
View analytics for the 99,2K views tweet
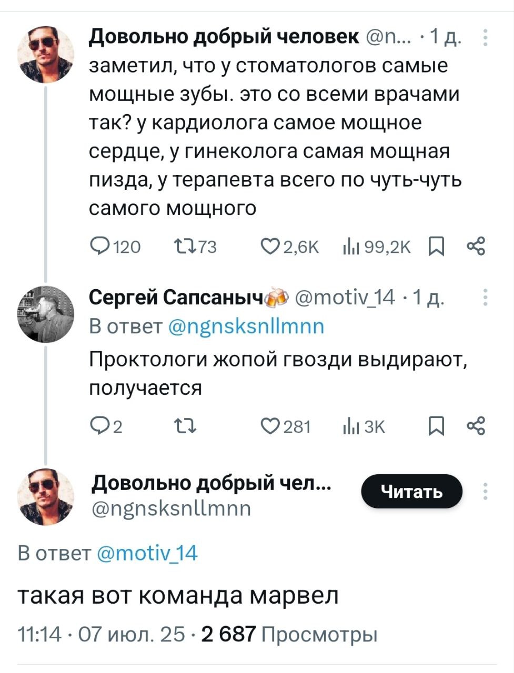click(349, 246)
